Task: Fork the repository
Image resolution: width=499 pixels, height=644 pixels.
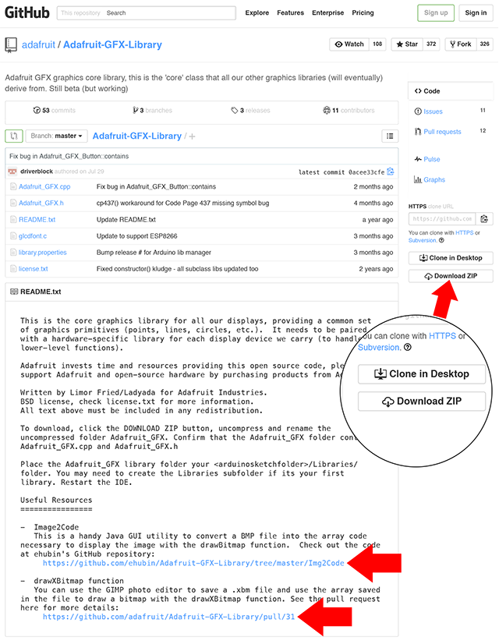Action: click(x=460, y=44)
